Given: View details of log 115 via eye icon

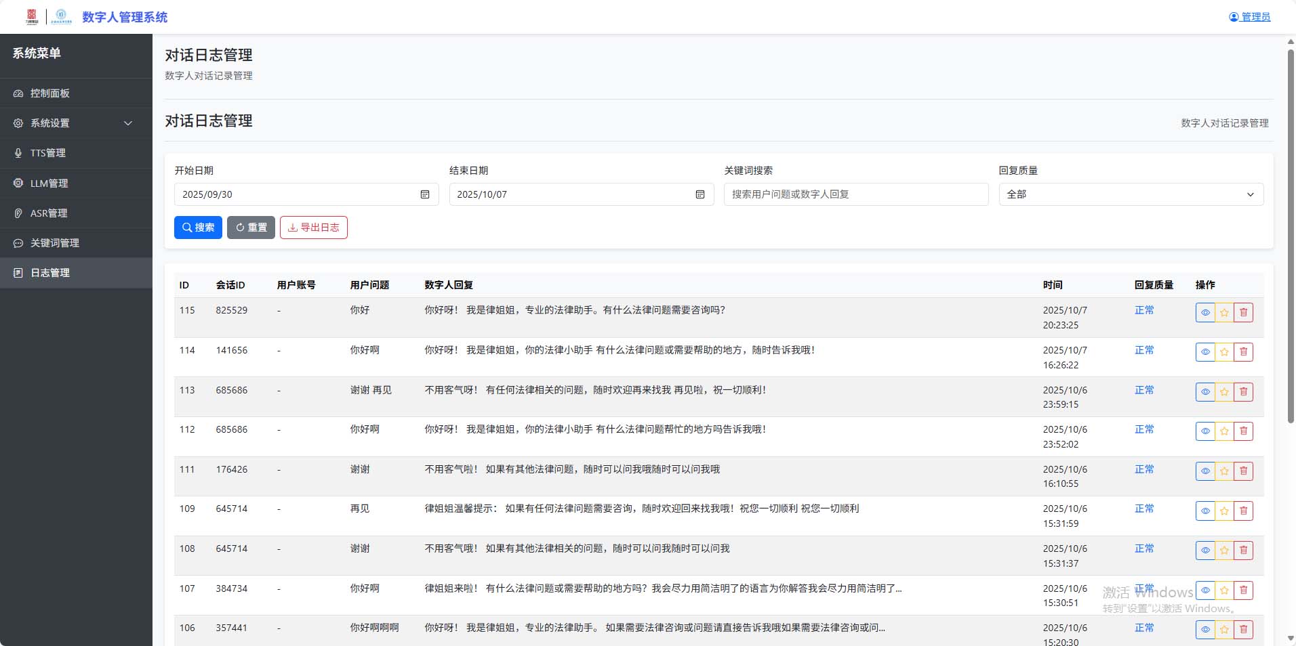Looking at the screenshot, I should click(1205, 313).
